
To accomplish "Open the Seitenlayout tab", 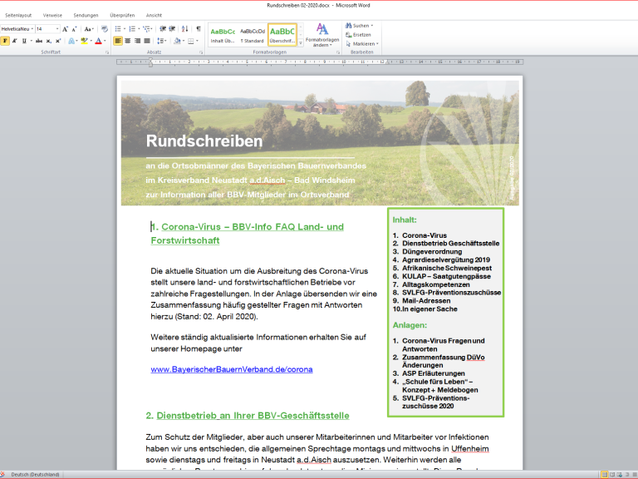I will pyautogui.click(x=18, y=16).
